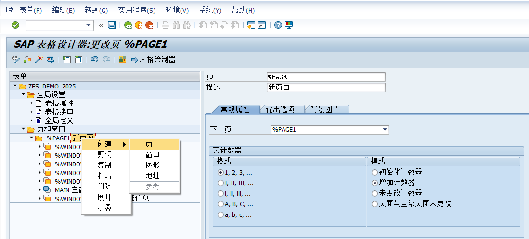Click the First Page navigation icon
The image size is (529, 239).
tap(203, 25)
